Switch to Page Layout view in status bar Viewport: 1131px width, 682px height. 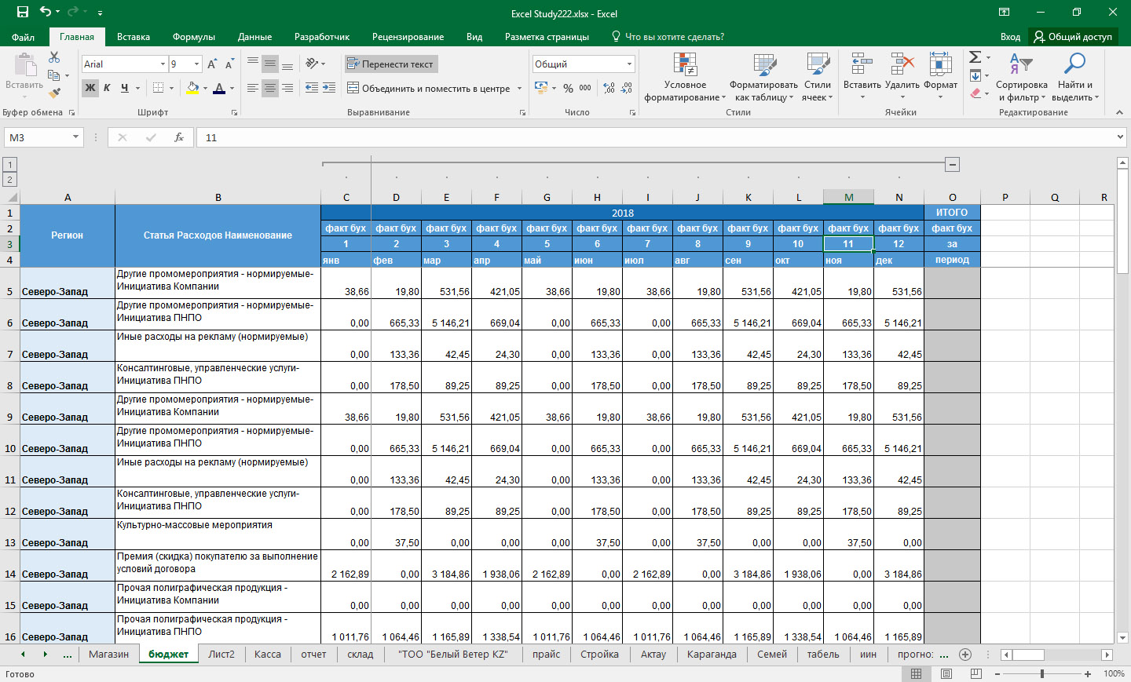[946, 674]
